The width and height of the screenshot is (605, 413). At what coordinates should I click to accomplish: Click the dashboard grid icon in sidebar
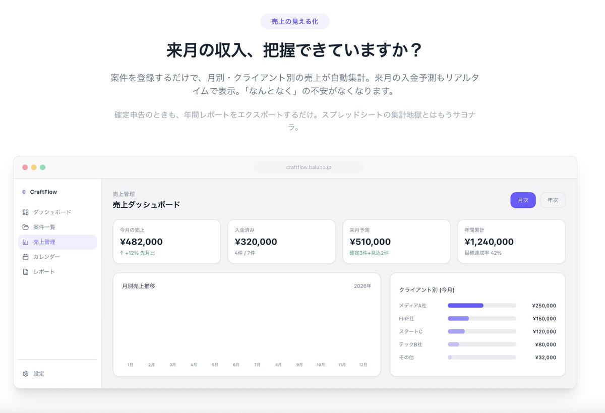(26, 212)
